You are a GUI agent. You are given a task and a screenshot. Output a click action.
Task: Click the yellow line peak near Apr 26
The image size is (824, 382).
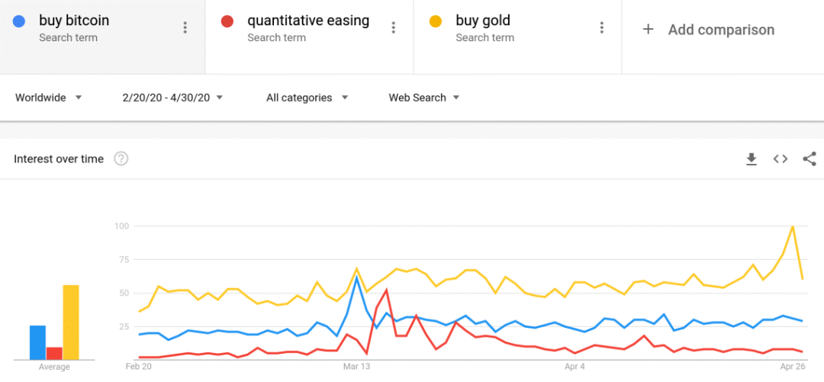coord(793,226)
